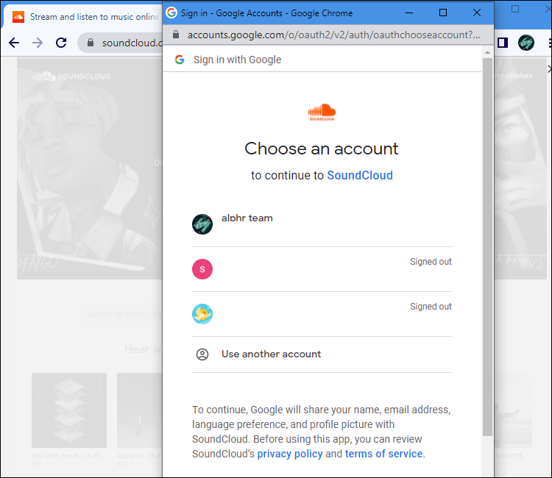Click the soundcloud address bar in the main window
Viewport: 552px width, 478px height.
[121, 43]
